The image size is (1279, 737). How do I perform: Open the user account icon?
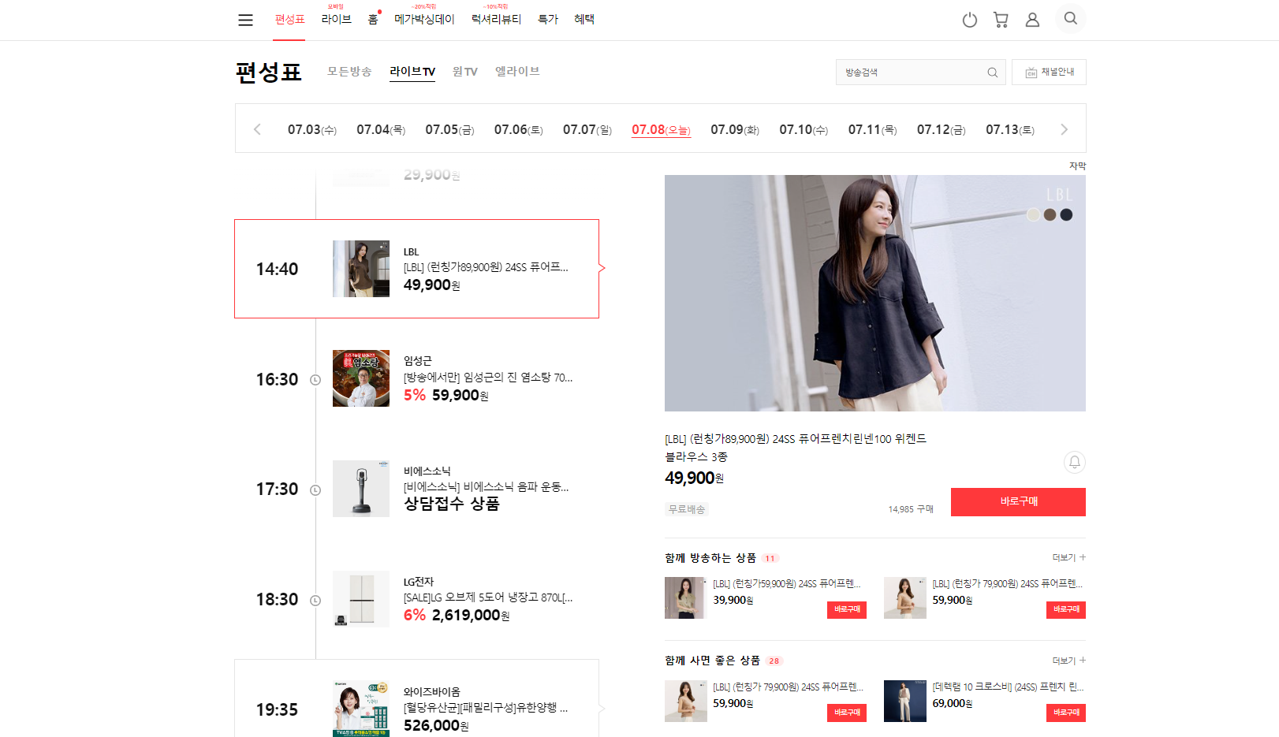click(x=1032, y=20)
